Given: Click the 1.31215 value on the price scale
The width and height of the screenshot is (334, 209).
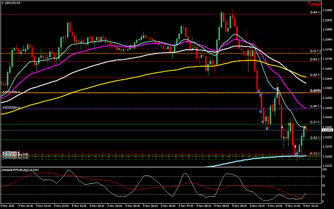Looking at the screenshot, I should [328, 165].
